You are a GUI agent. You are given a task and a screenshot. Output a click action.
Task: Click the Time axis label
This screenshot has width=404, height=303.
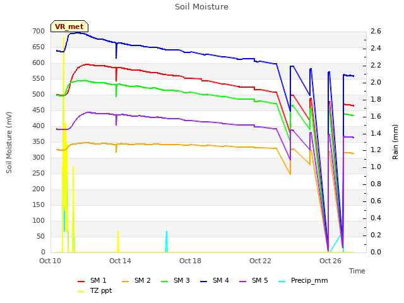[357, 271]
